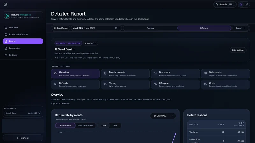Open Settings in the sidebar
The height and width of the screenshot is (143, 255).
tap(23, 55)
